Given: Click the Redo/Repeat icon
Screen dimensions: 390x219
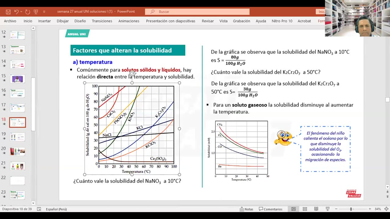Looking at the screenshot, I should [x=27, y=12].
